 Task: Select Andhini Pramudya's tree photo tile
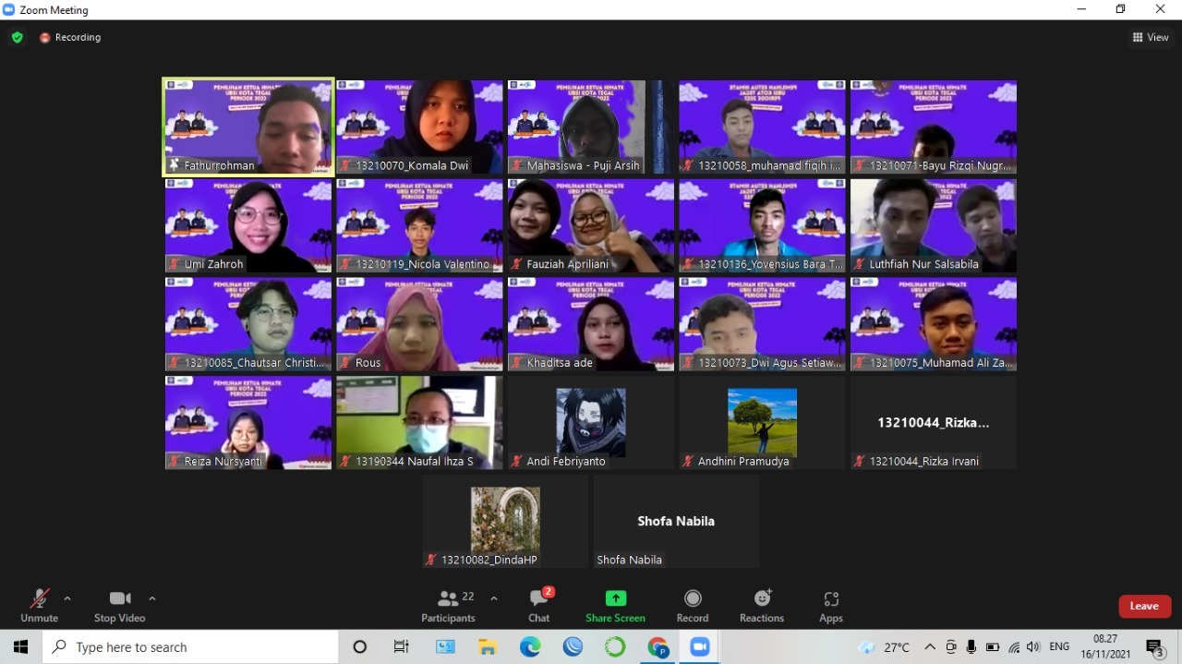(x=762, y=423)
